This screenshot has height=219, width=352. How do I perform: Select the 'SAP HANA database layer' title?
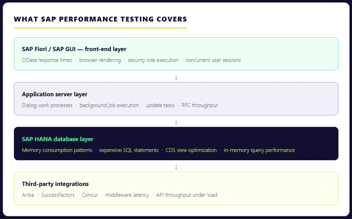coord(57,139)
